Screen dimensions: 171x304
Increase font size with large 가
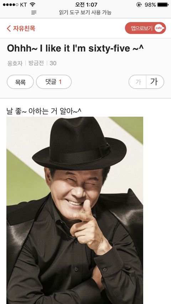(155, 82)
